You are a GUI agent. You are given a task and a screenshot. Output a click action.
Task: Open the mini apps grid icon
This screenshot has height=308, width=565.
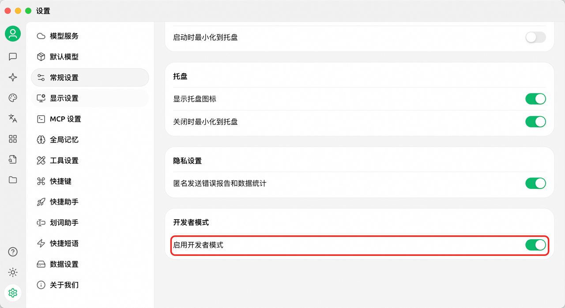(13, 139)
